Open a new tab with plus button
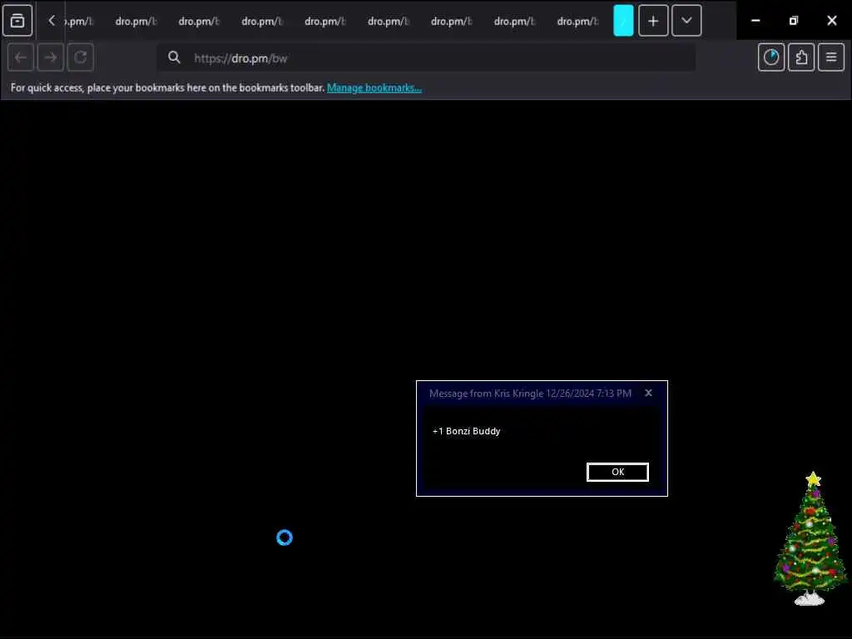Screen dimensions: 852x639 (x=653, y=21)
